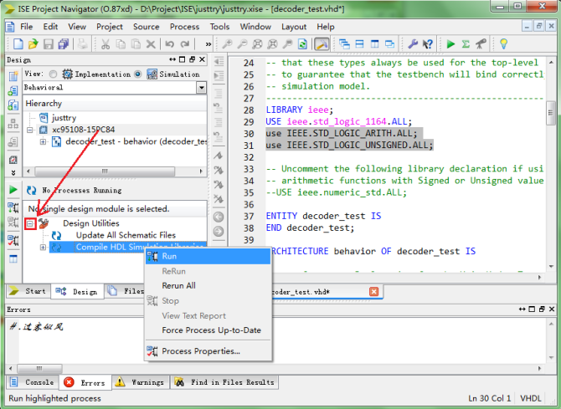Close the decoder_test.vhd editor tab
This screenshot has height=409, width=561.
[374, 292]
